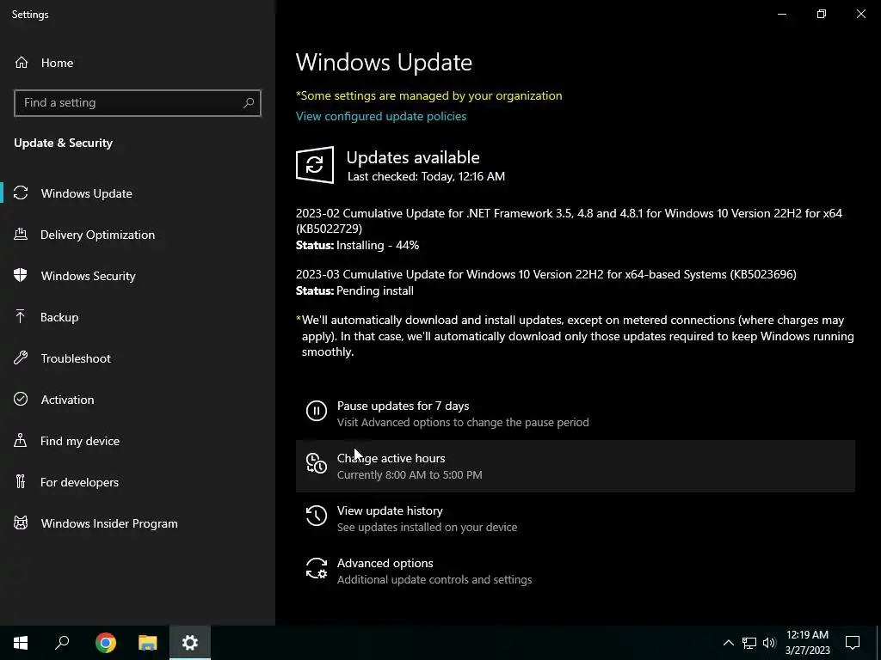Click the Status: Pending install text
Image resolution: width=881 pixels, height=660 pixels.
[x=354, y=290]
